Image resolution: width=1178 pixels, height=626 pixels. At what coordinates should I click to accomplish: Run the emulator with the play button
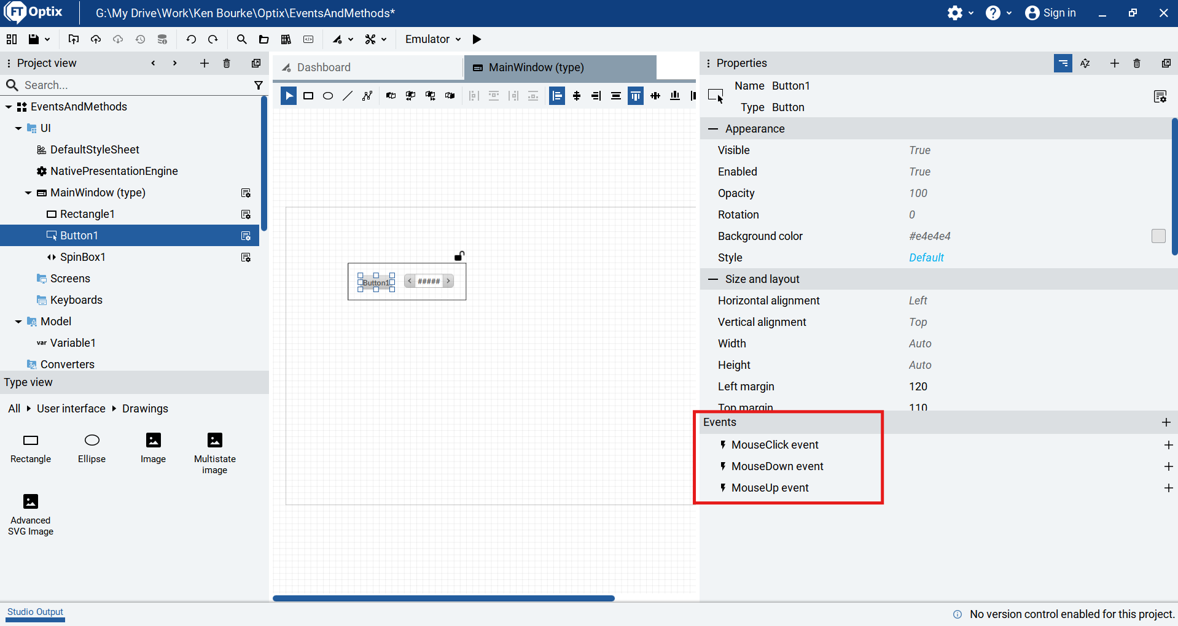click(x=477, y=39)
